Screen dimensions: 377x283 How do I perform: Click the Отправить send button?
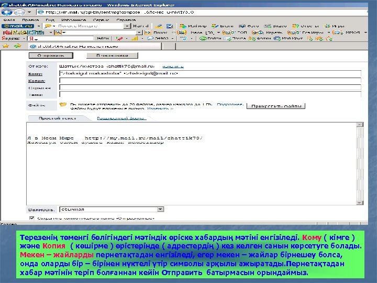click(51, 56)
